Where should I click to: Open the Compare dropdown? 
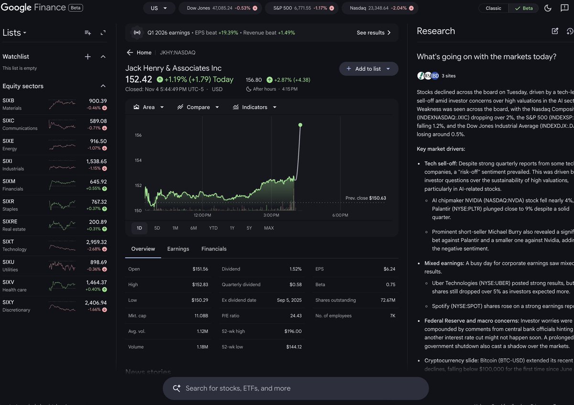coord(217,107)
